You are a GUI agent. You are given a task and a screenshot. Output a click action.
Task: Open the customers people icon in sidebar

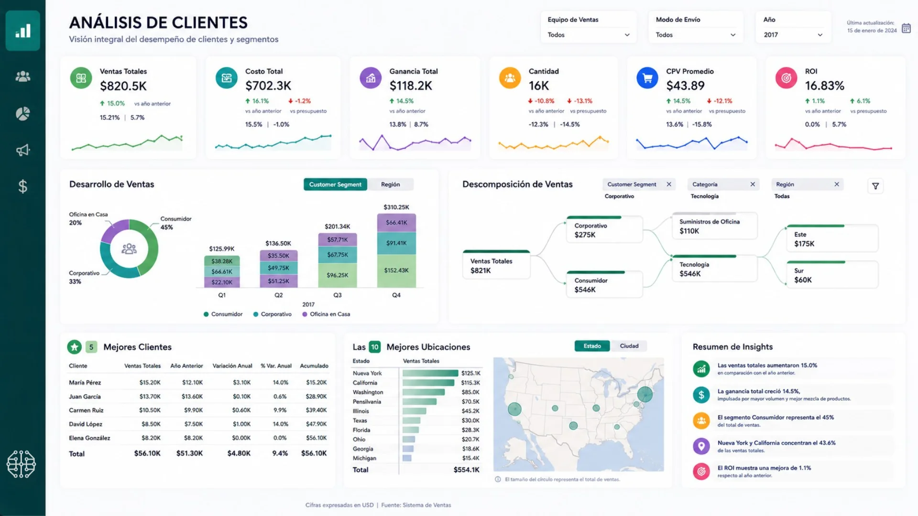click(22, 76)
